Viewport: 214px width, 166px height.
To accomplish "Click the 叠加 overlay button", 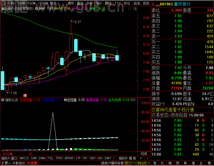I will click(x=80, y=3).
